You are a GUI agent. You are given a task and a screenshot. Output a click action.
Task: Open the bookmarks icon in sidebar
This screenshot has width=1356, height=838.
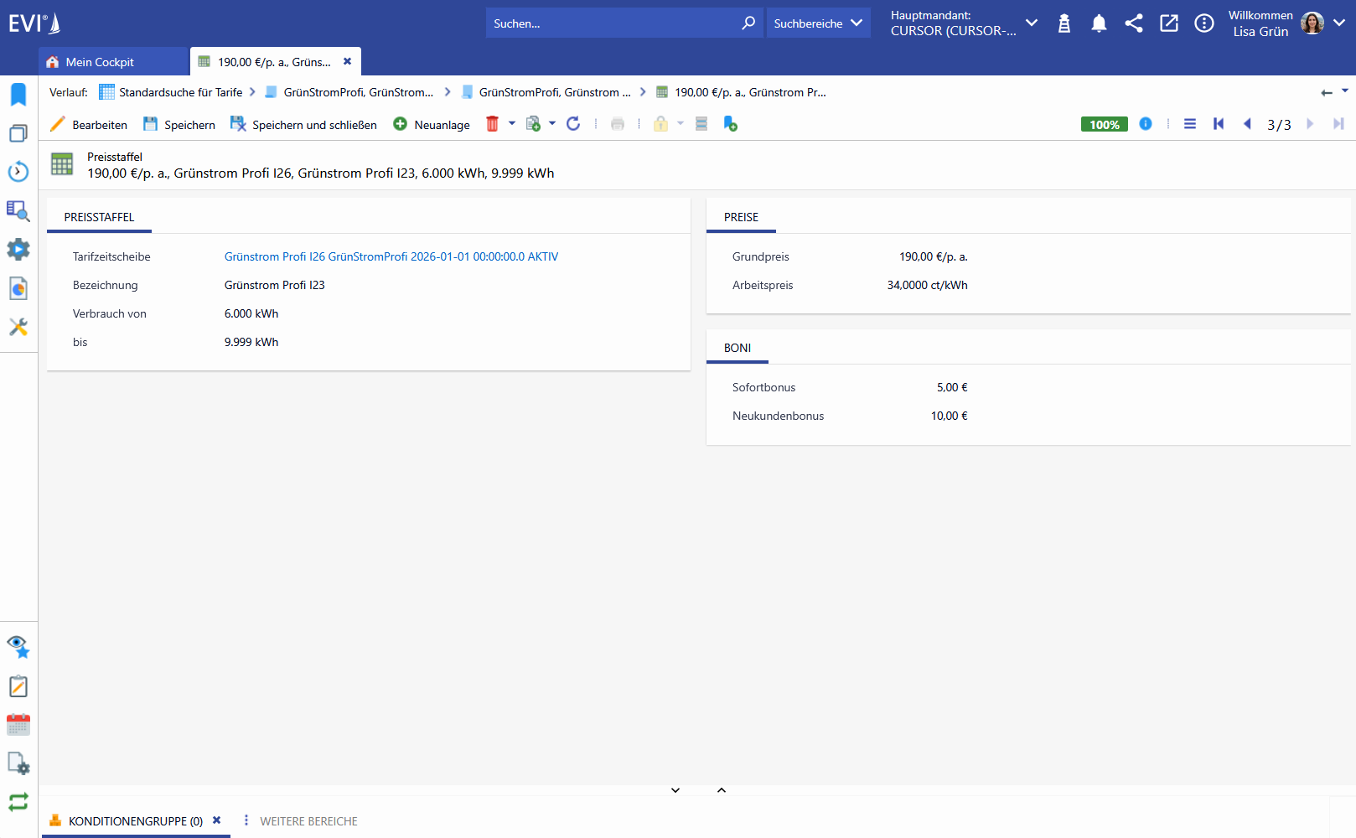(x=18, y=95)
